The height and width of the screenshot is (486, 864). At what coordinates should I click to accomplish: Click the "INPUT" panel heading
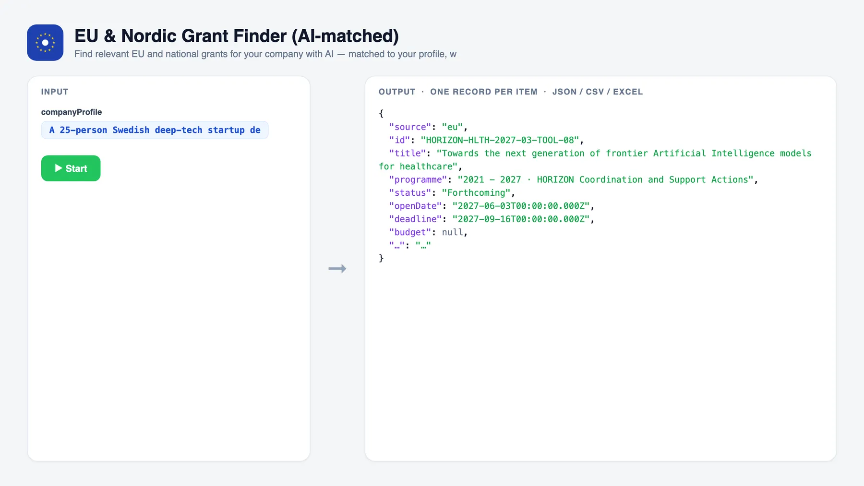coord(55,92)
